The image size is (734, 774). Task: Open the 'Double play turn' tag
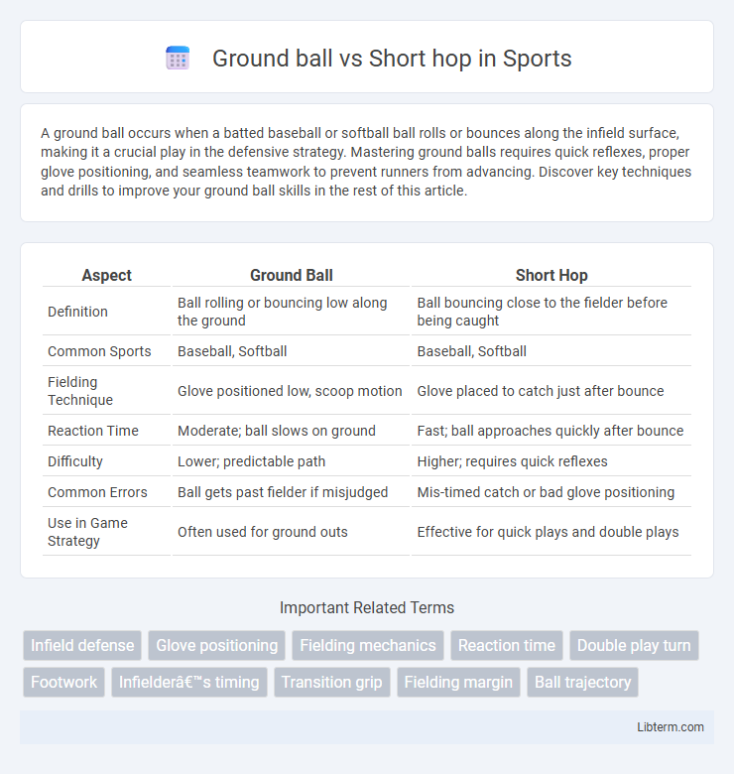pyautogui.click(x=634, y=645)
